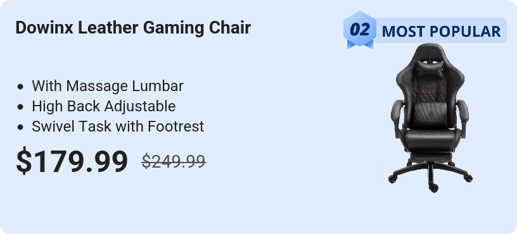Click the retractable footrest under the seat
Image resolution: width=517 pixels, height=234 pixels.
(430, 157)
